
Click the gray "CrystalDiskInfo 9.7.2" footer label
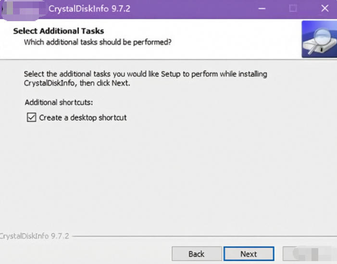(35, 236)
